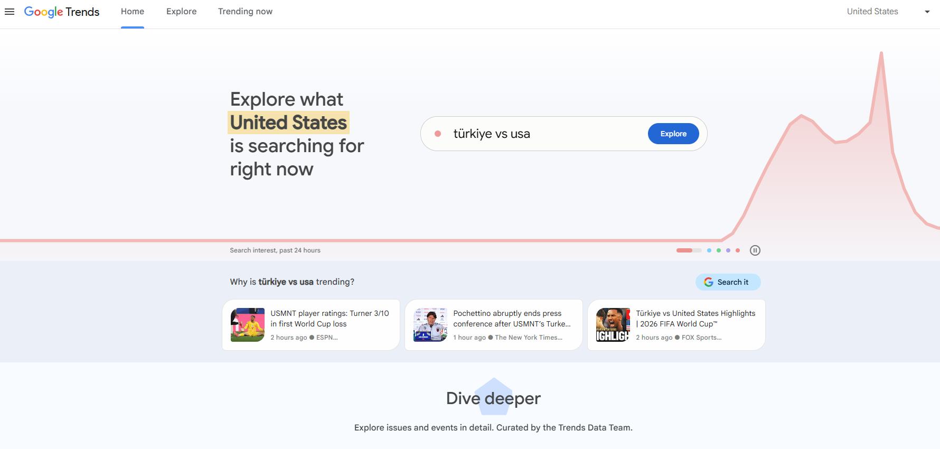Open the hamburger main menu

pos(10,12)
